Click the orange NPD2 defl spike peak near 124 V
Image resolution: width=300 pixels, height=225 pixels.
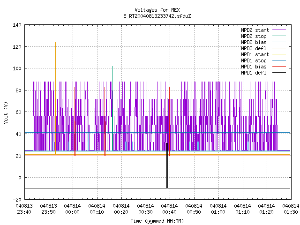55,43
